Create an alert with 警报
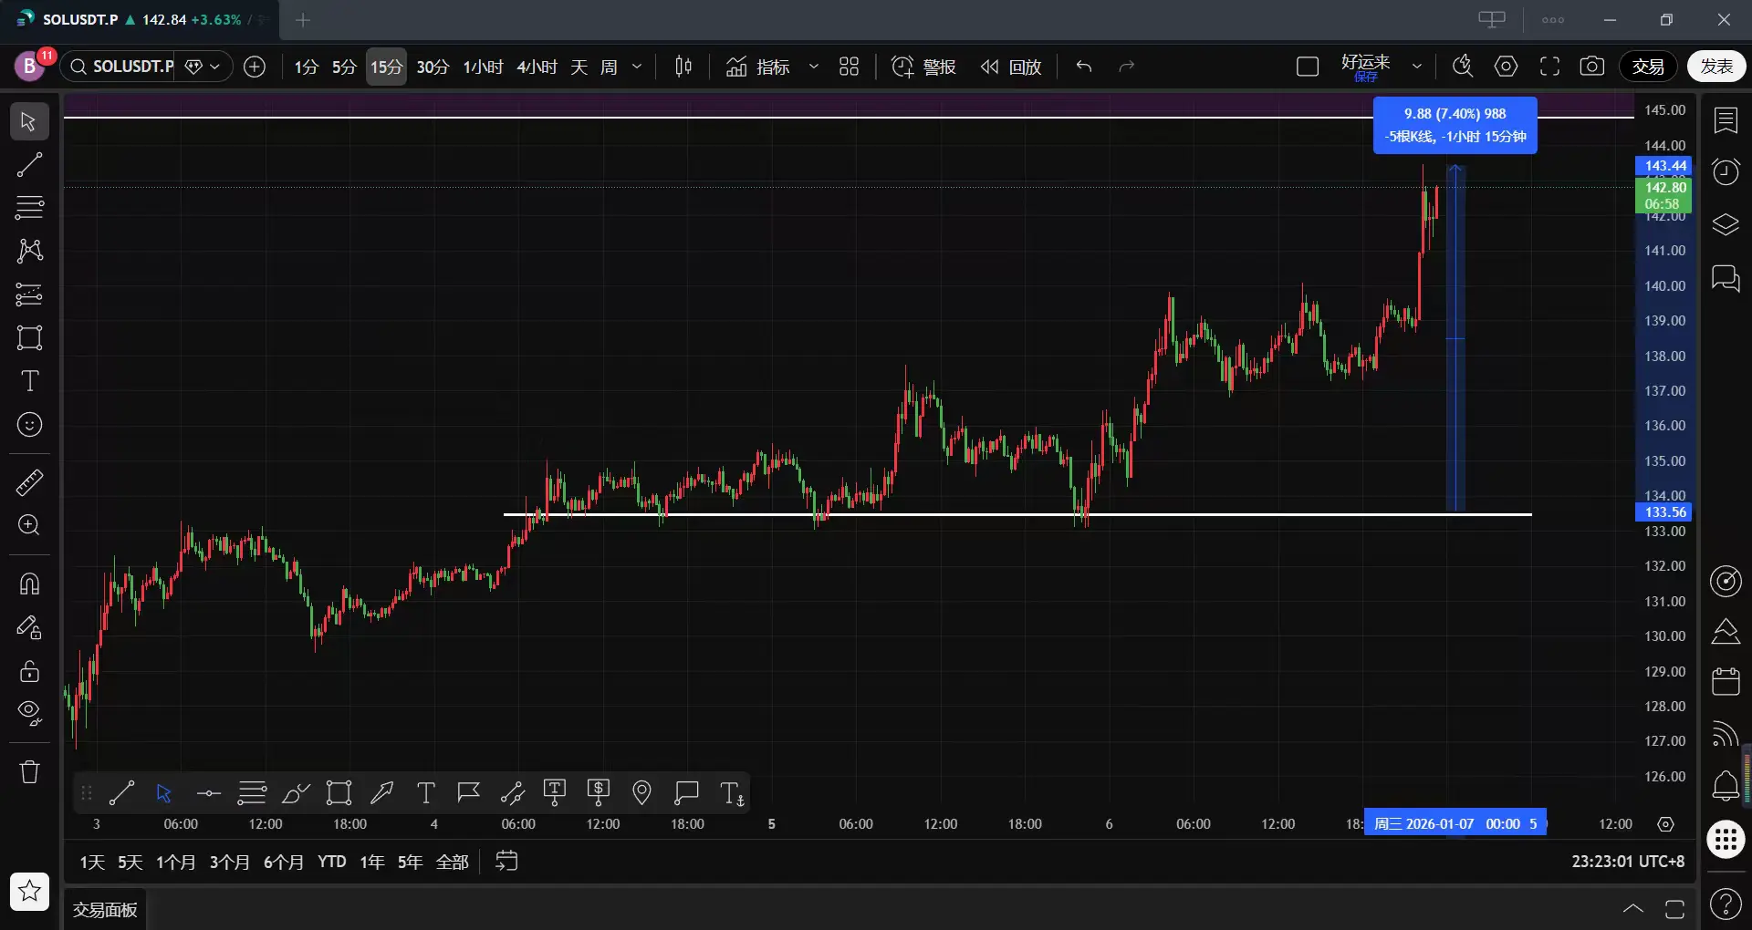1752x930 pixels. click(923, 67)
